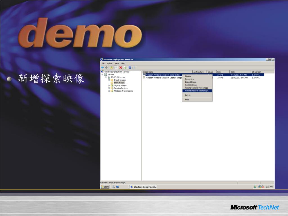Choose Delete from the context menu
Image resolution: width=288 pixels, height=216 pixels.
pyautogui.click(x=197, y=95)
